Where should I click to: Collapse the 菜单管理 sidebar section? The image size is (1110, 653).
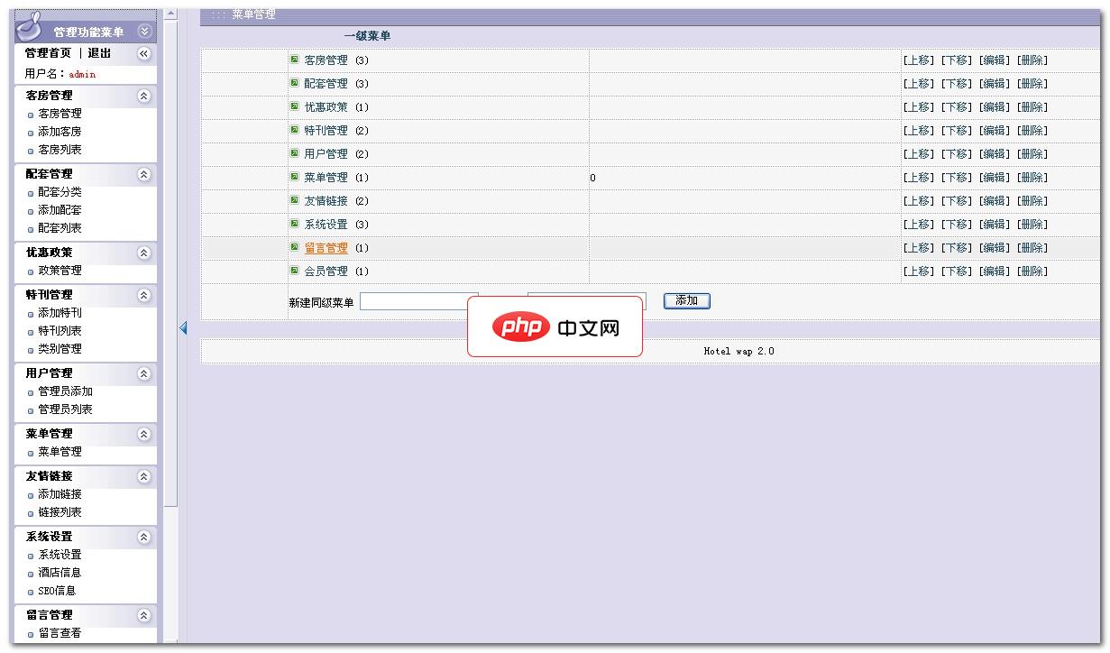(144, 434)
